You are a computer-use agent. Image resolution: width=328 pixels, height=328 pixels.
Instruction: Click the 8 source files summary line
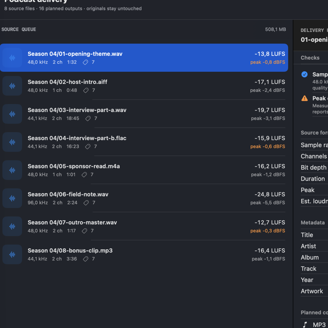pos(73,8)
